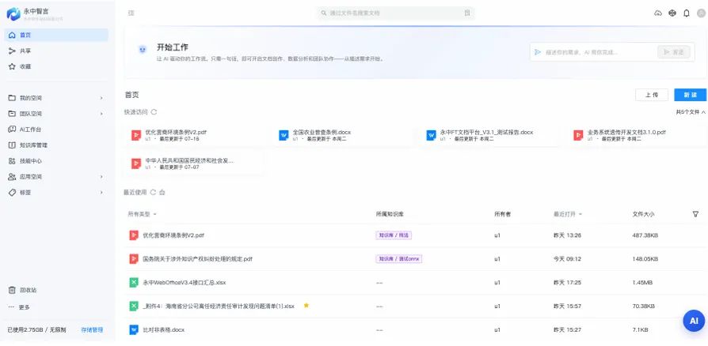This screenshot has width=708, height=346.
Task: Expand 标签 chevron in the sidebar
Action: coord(101,193)
